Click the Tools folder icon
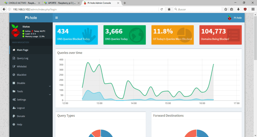 pyautogui.click(x=14, y=91)
